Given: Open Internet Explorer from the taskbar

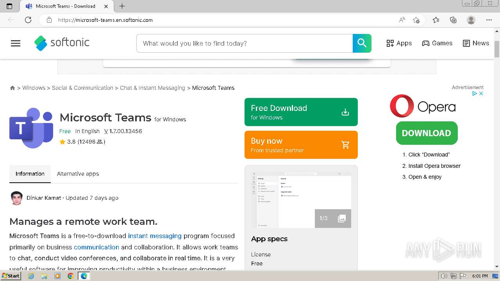Looking at the screenshot, I should [x=31, y=276].
